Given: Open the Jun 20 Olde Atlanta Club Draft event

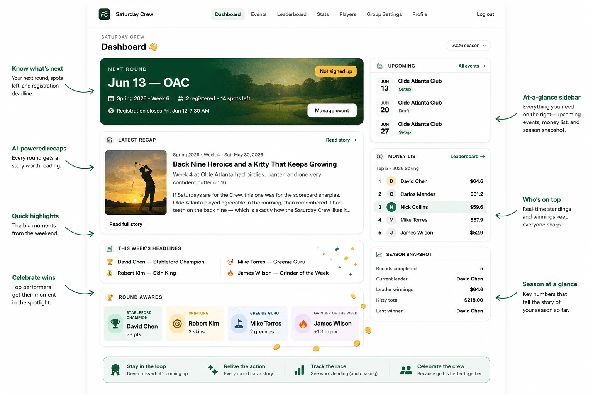Looking at the screenshot, I should click(430, 106).
